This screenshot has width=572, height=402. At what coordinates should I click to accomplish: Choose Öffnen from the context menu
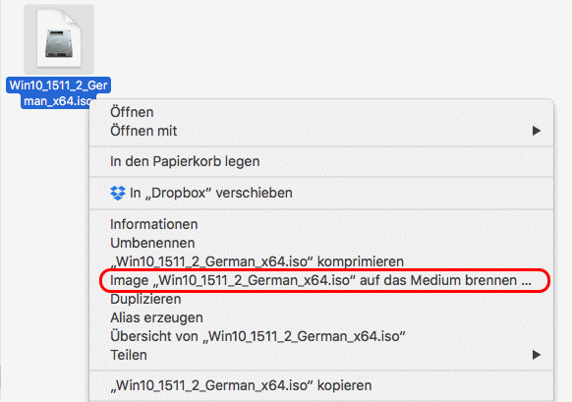pos(321,112)
